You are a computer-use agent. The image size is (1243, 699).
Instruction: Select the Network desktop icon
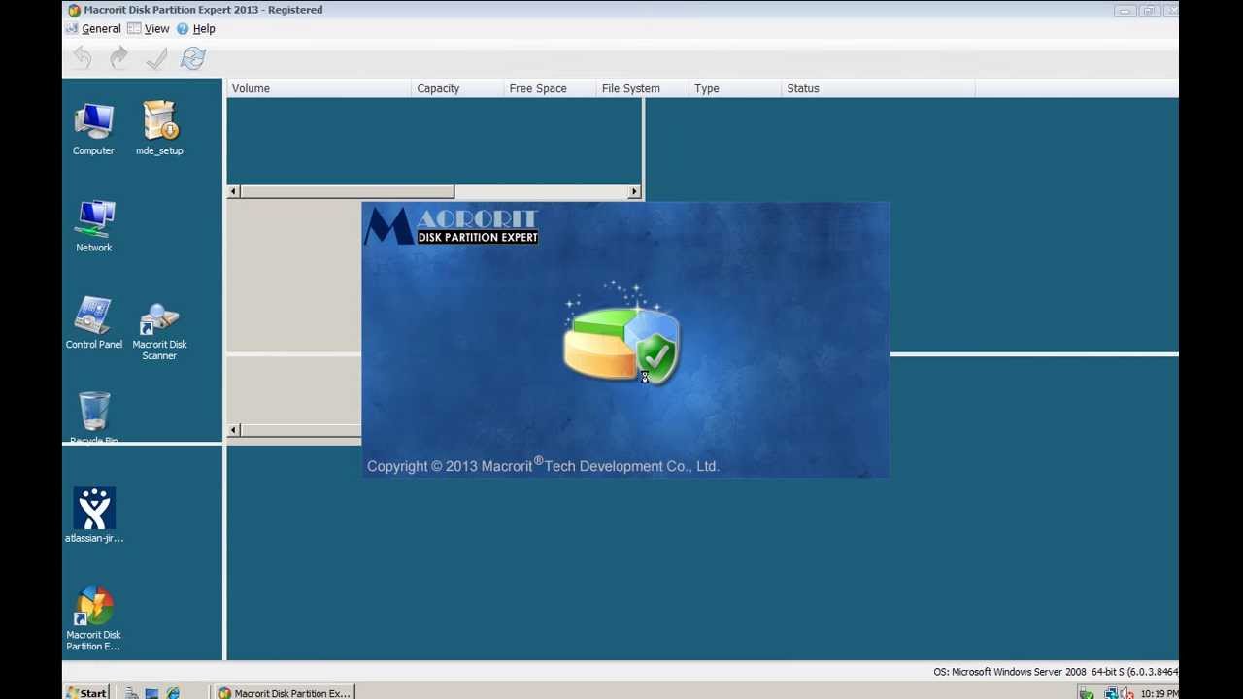pyautogui.click(x=94, y=226)
